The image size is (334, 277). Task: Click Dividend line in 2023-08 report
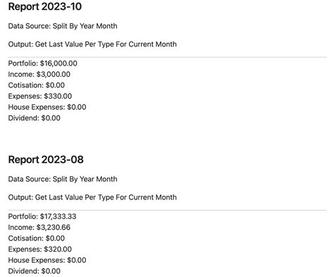pyautogui.click(x=35, y=271)
